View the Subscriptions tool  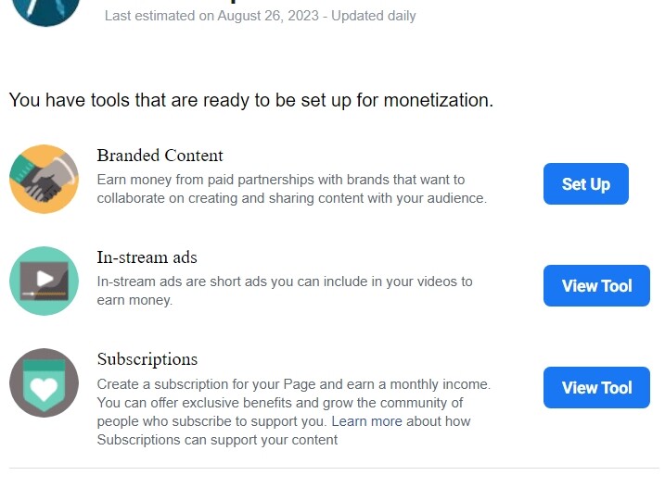pyautogui.click(x=596, y=388)
